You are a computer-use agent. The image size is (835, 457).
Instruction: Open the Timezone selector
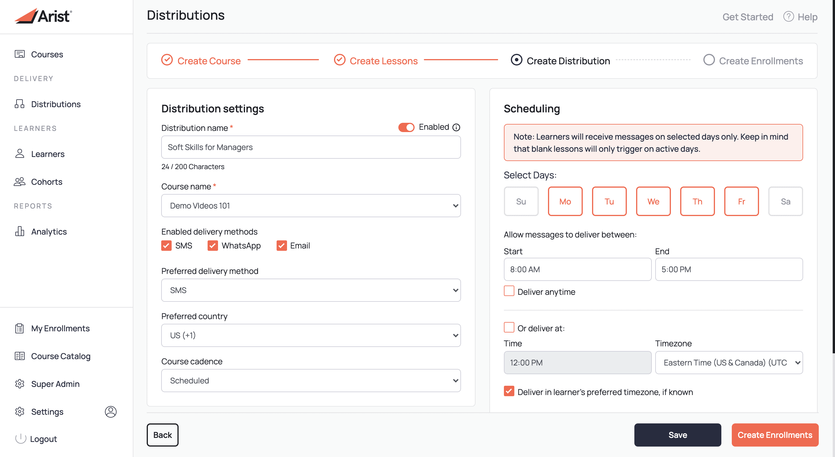pyautogui.click(x=729, y=362)
